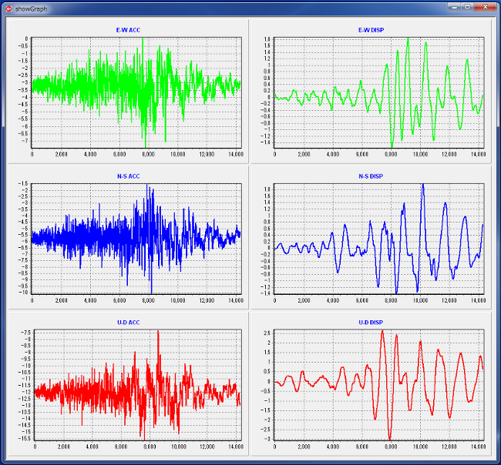Click the -3 y-axis label of U-D DISP
Viewport: 501px width, 465px height.
coord(267,439)
